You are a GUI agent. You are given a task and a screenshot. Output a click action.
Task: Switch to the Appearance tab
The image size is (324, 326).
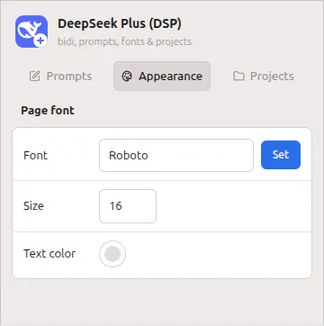pyautogui.click(x=162, y=77)
